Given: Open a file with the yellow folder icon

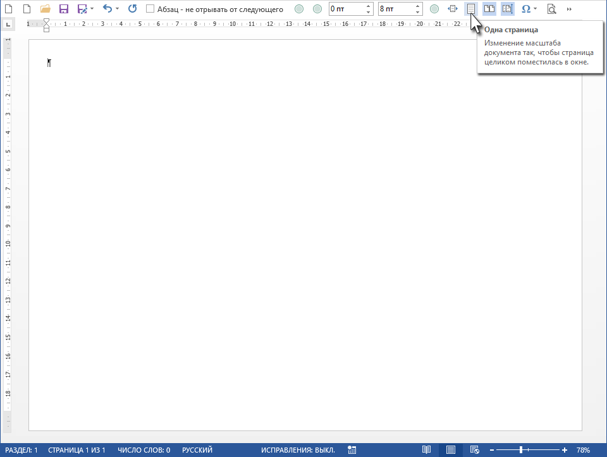Looking at the screenshot, I should (x=46, y=8).
